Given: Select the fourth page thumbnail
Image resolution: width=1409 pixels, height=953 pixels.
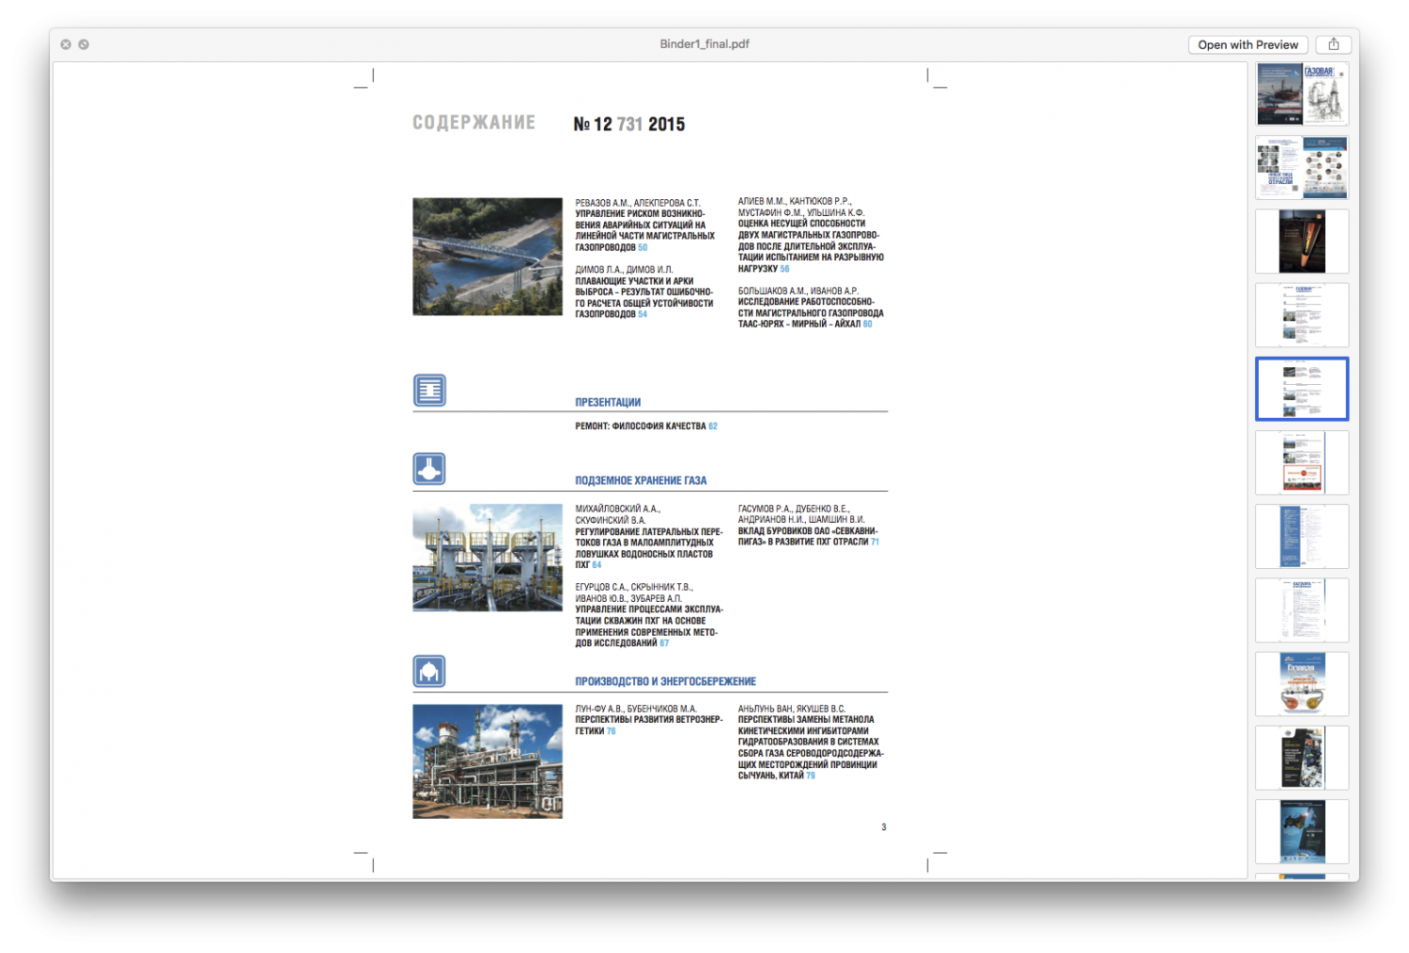Looking at the screenshot, I should [1302, 315].
